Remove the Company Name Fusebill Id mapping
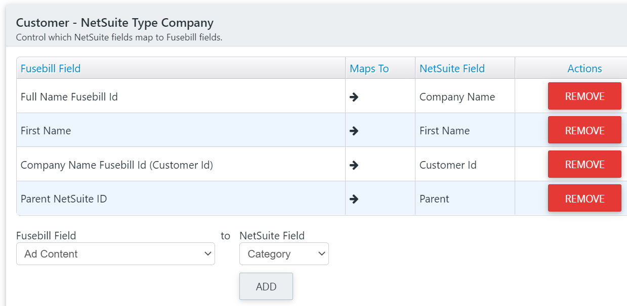Screen dimensions: 627x306 pyautogui.click(x=584, y=164)
